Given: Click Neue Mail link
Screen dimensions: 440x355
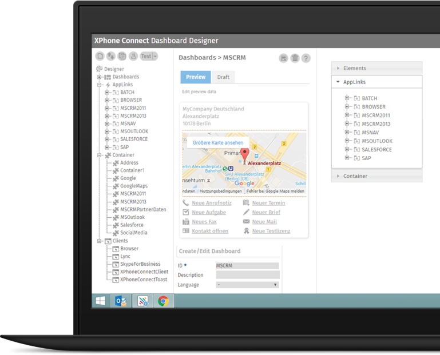Looking at the screenshot, I should [264, 222].
